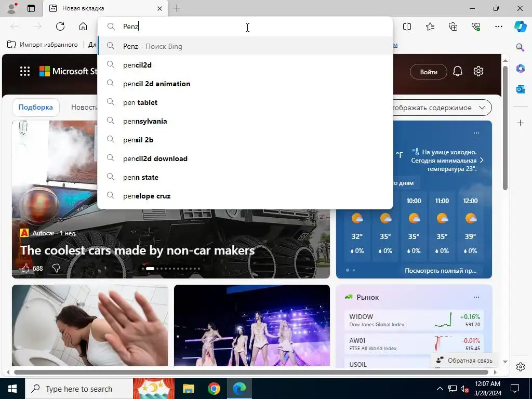Viewport: 532px width, 399px height.
Task: Open The coolest cars article headline
Action: tap(137, 250)
